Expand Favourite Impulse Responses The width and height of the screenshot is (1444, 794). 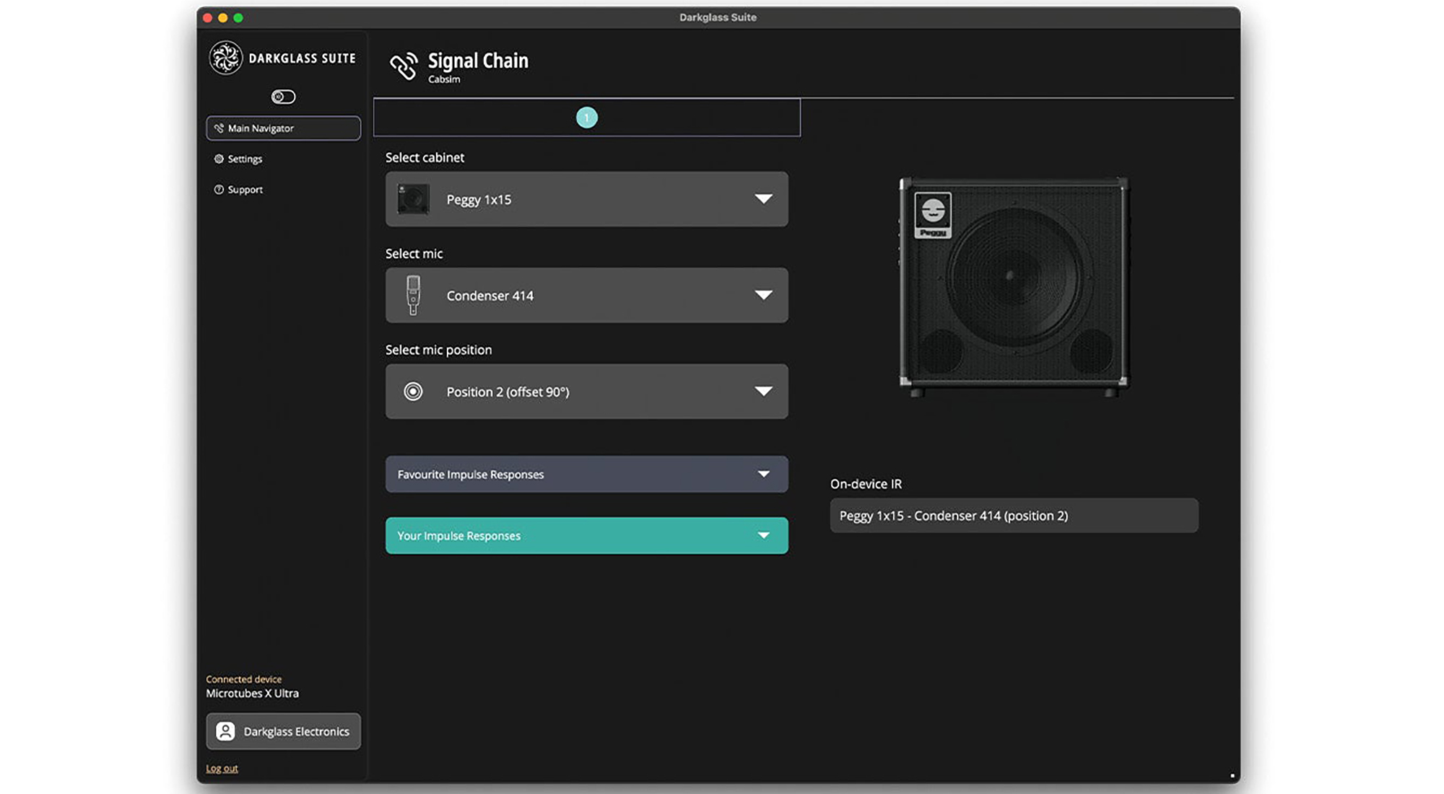click(x=587, y=475)
